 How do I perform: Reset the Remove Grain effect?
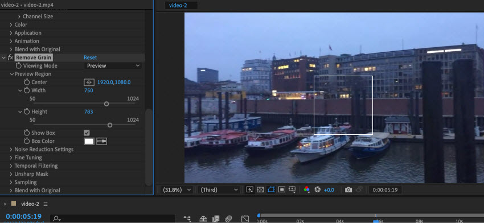[x=90, y=57]
